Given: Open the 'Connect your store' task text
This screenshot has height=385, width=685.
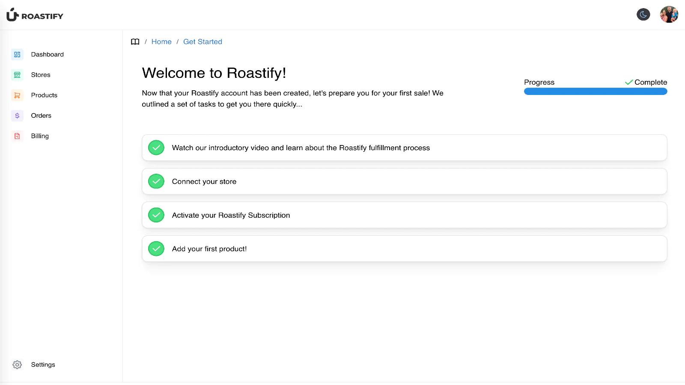Looking at the screenshot, I should [x=204, y=181].
